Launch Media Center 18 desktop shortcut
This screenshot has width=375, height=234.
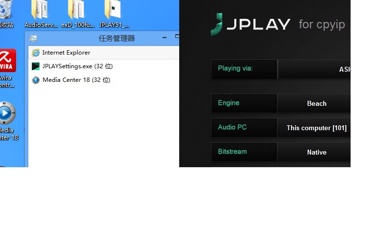pyautogui.click(x=9, y=120)
